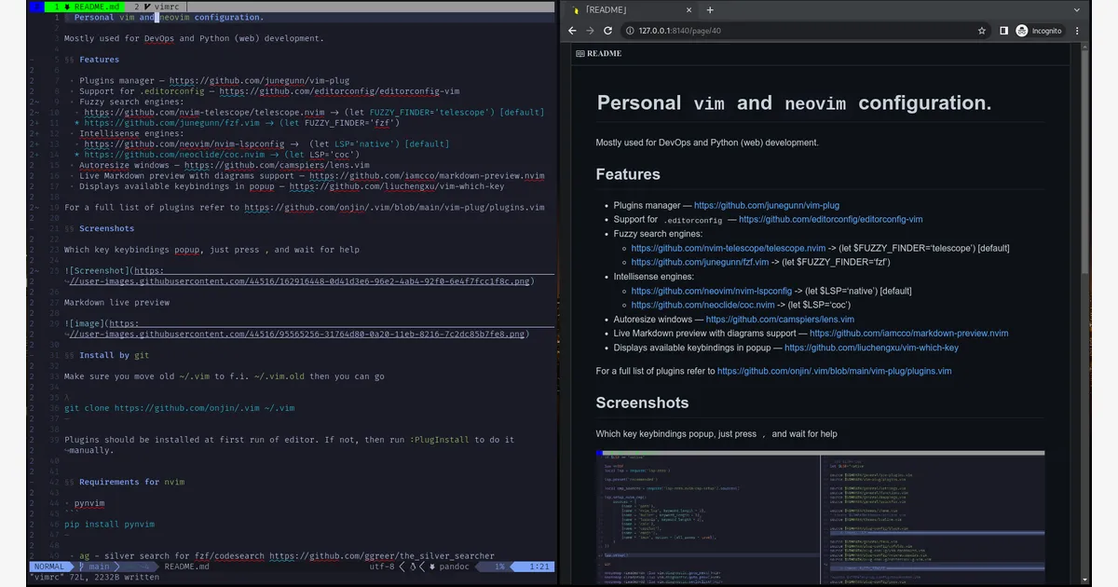Viewport: 1118px width, 587px height.
Task: Close the README browser tab
Action: point(689,9)
